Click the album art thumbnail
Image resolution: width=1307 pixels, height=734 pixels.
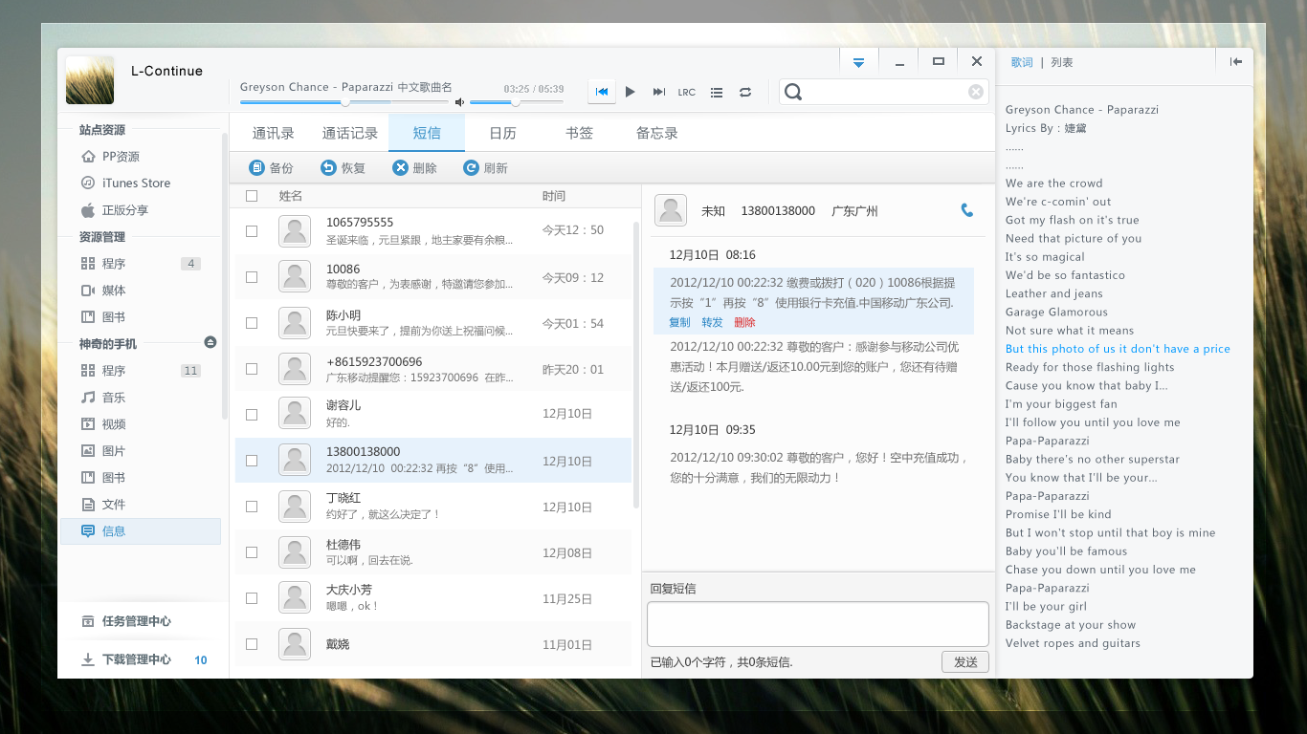point(90,80)
